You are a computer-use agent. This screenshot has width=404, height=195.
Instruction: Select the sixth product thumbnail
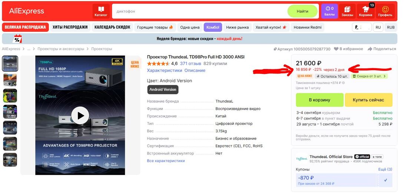point(10,144)
